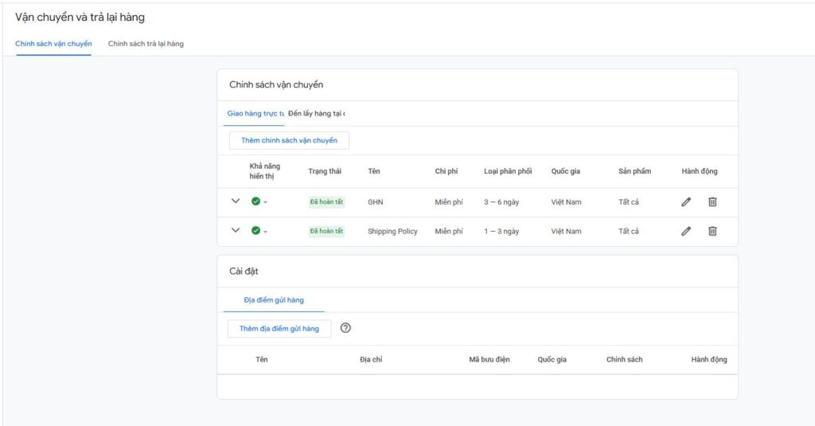This screenshot has width=815, height=426.
Task: Click Việt Nam in the GHN row
Action: pos(566,202)
